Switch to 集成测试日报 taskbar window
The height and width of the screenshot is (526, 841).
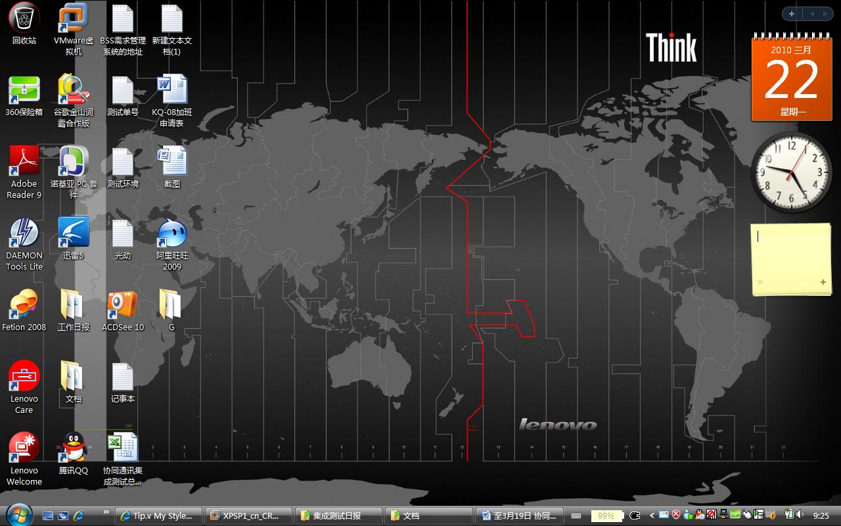(x=338, y=515)
